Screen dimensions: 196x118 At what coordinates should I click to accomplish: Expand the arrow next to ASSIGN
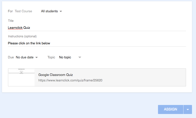coord(187,109)
